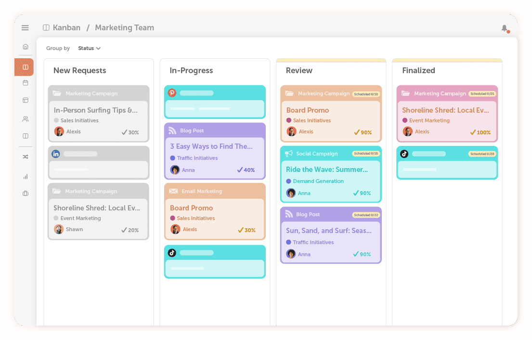The image size is (532, 340).
Task: Click the LinkedIn icon on New Requests card
Action: tap(56, 154)
